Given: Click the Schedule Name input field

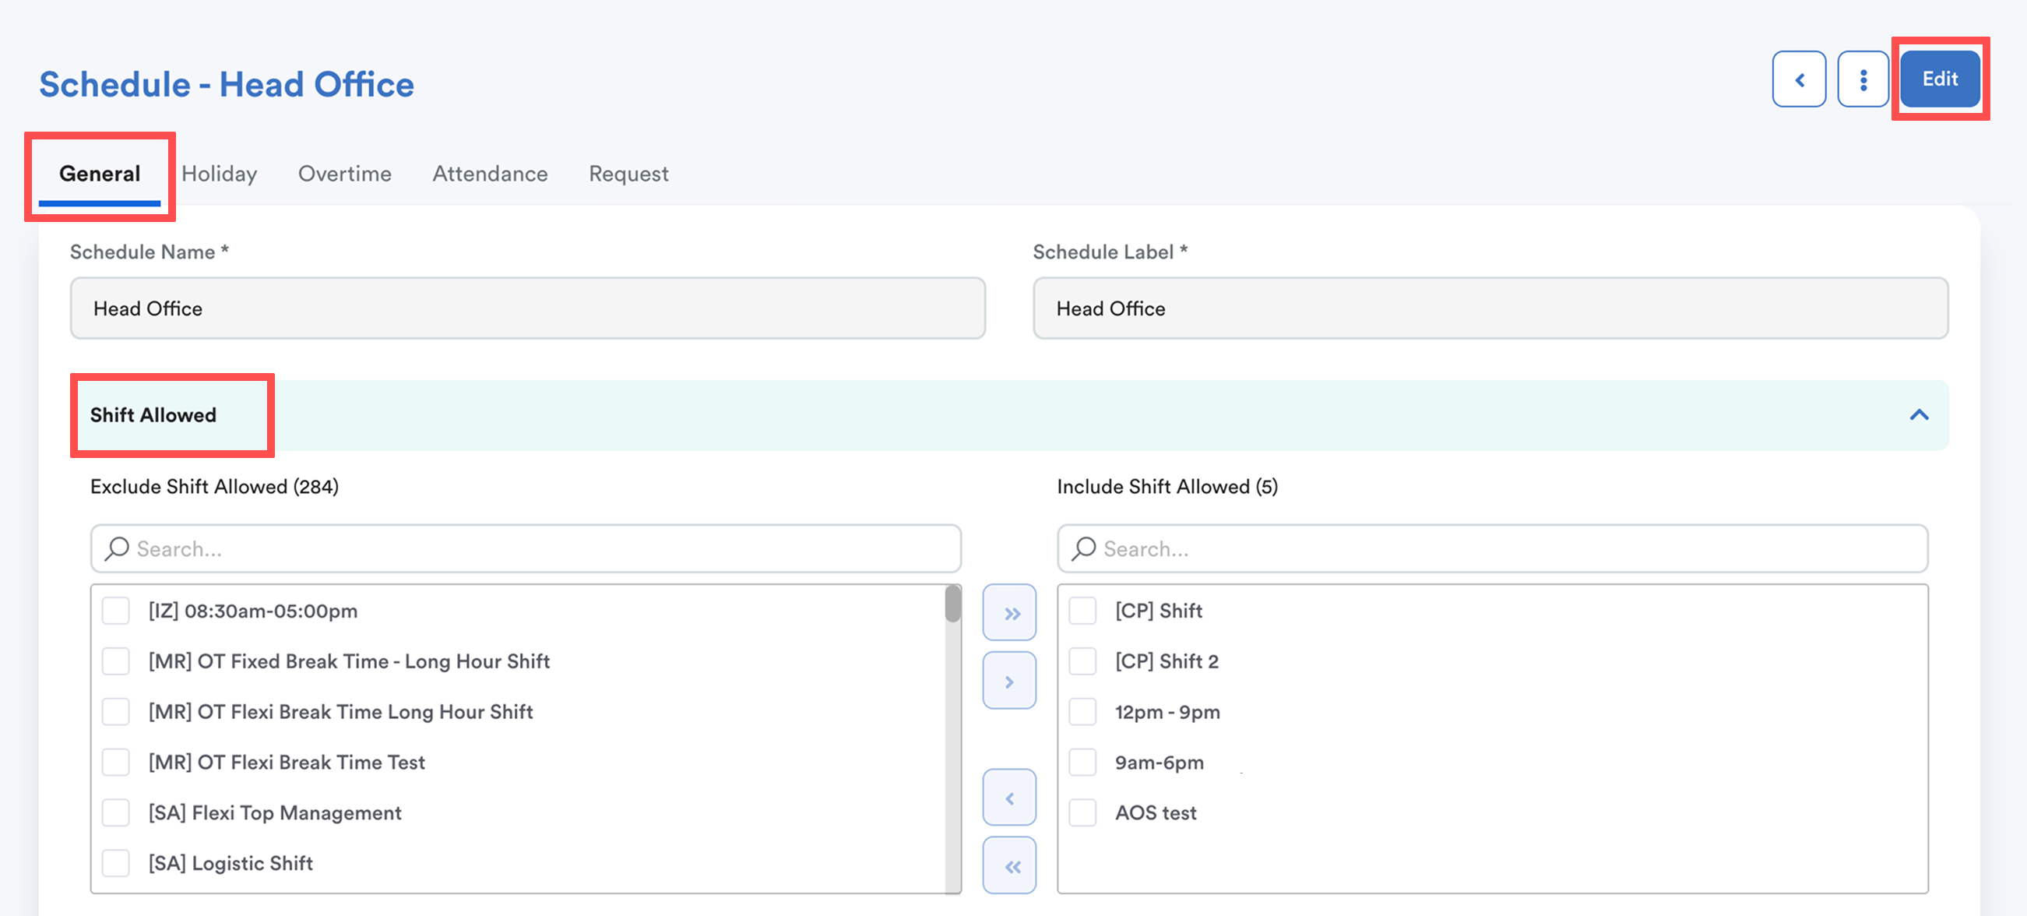Looking at the screenshot, I should click(527, 308).
